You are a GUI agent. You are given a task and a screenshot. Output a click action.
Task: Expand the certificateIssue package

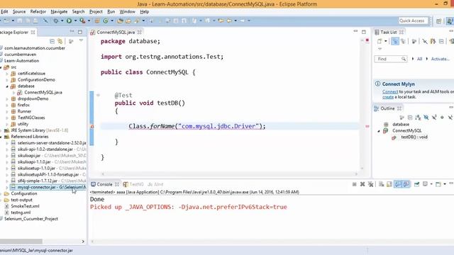[x=7, y=74]
